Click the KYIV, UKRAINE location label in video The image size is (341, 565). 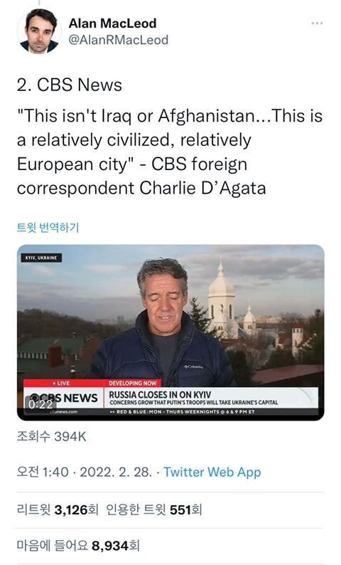coord(41,258)
